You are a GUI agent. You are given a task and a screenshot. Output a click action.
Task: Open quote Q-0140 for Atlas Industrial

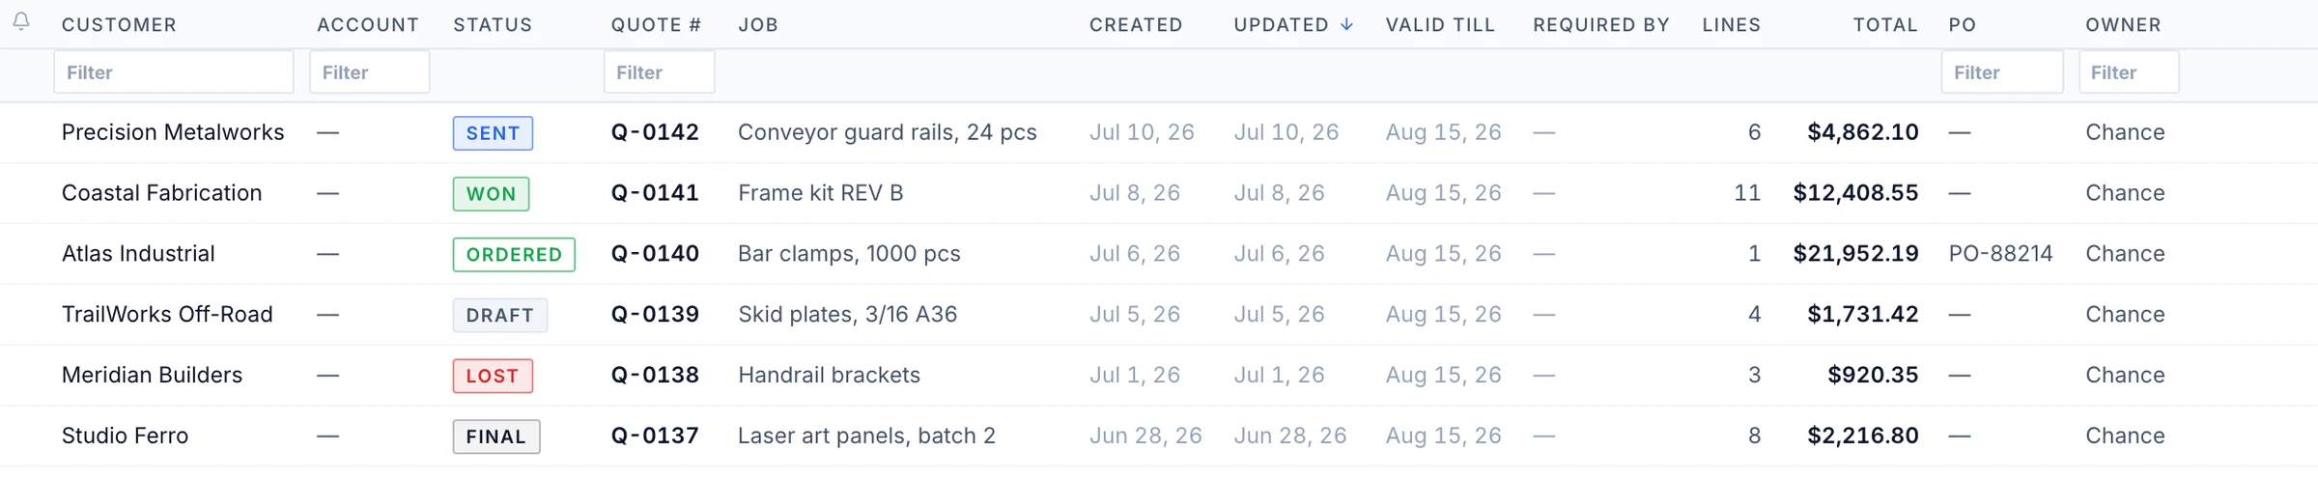click(655, 254)
